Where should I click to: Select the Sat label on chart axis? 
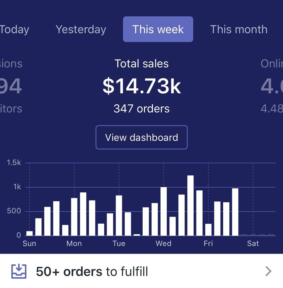[253, 243]
